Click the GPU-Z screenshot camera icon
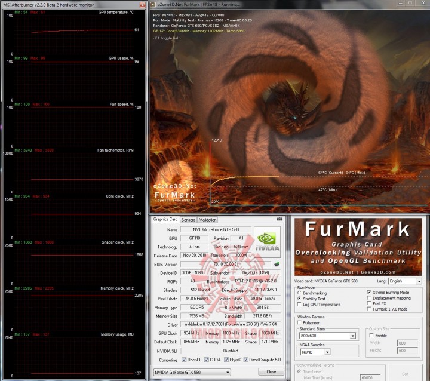The image size is (430, 381). coord(279,219)
